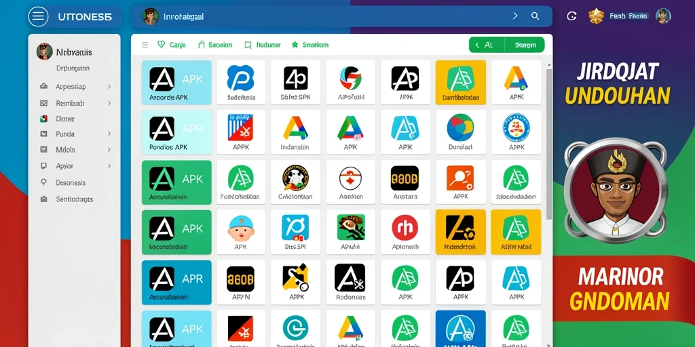
Task: Click the avatar inside the Inrotatgaul search bar
Action: click(x=151, y=16)
